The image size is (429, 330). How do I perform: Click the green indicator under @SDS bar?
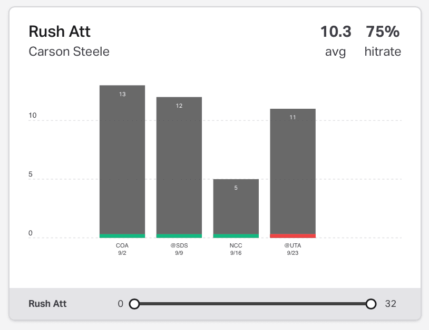click(179, 236)
